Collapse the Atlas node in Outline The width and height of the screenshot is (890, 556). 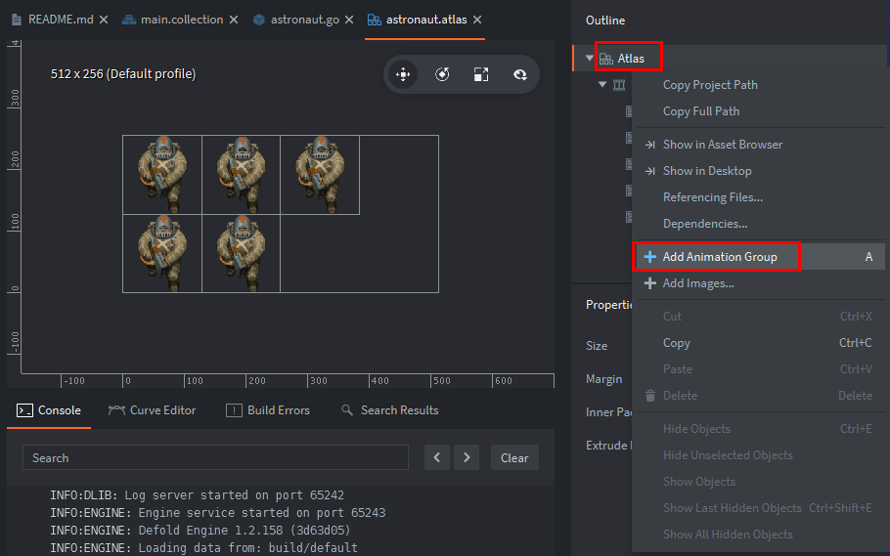click(589, 58)
